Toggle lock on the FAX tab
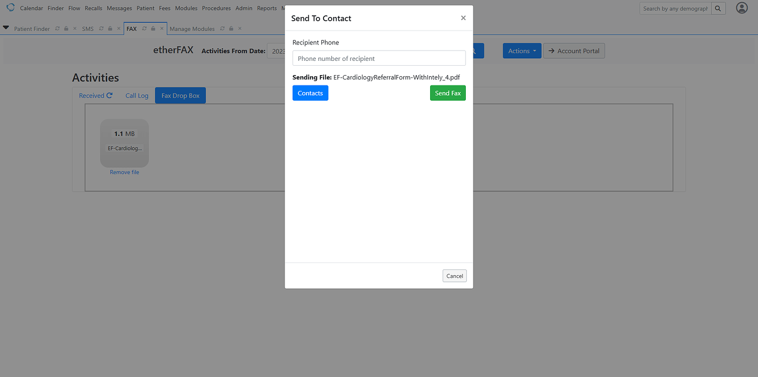The width and height of the screenshot is (758, 377). tap(152, 28)
